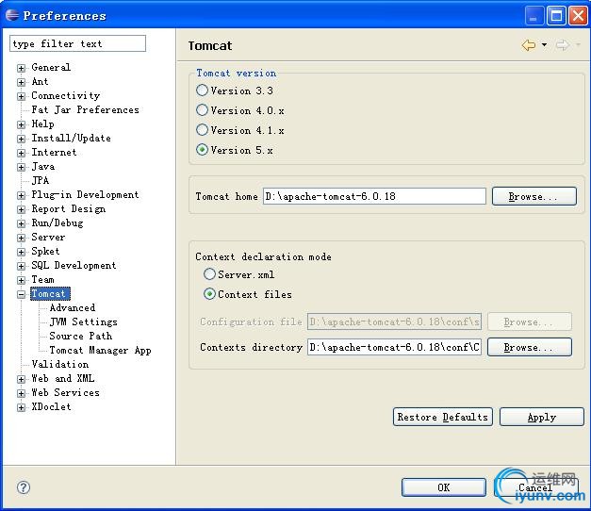Select Version 5.x radio button
Screen dimensions: 591x511
202,150
